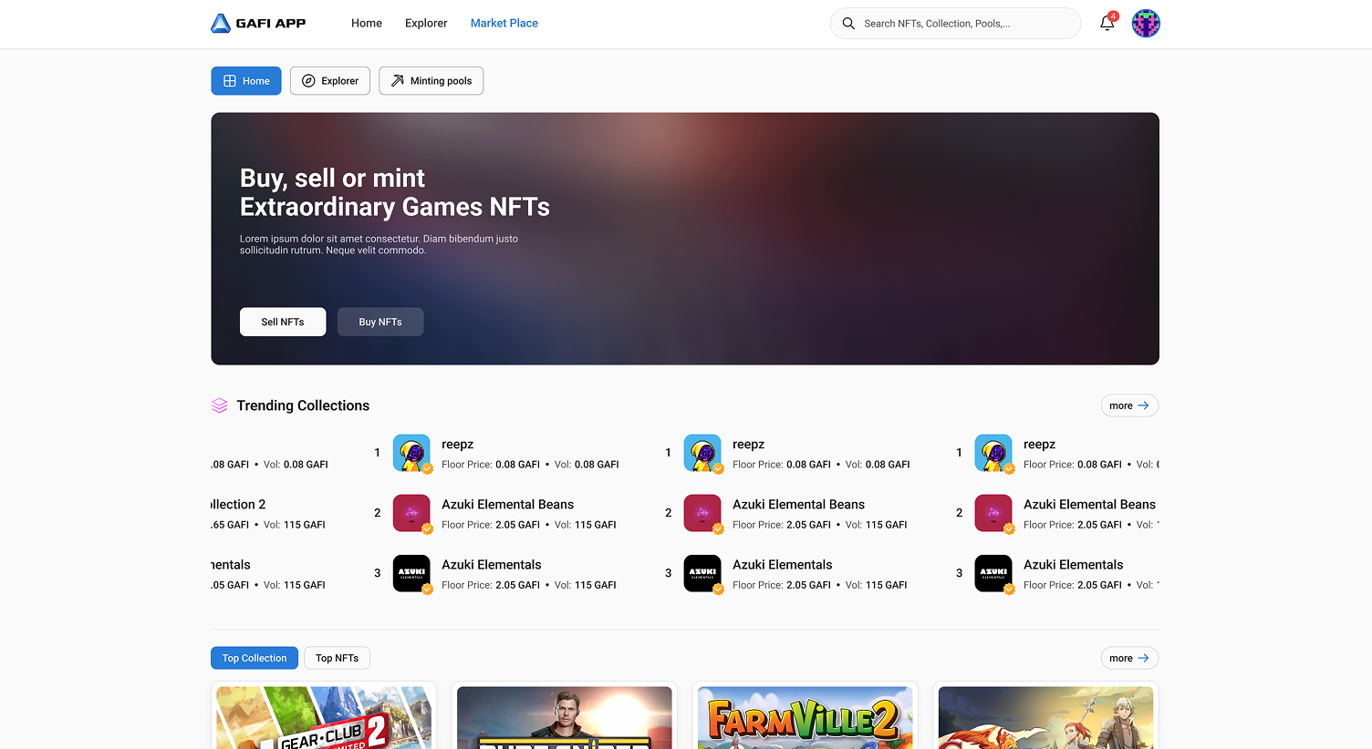Open the GAFI APP logo
The height and width of the screenshot is (749, 1372).
coord(258,23)
